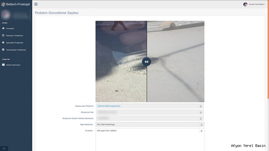Click the Beltech-Protespit logo icon
Viewport: 269px width, 151px height.
(x=3, y=4)
